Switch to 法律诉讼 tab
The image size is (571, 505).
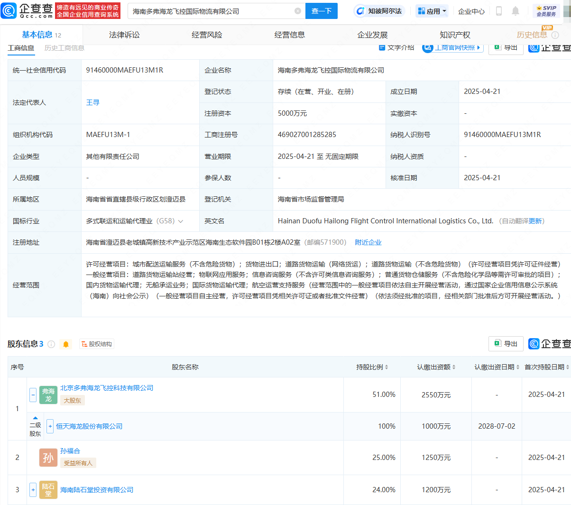(x=124, y=35)
